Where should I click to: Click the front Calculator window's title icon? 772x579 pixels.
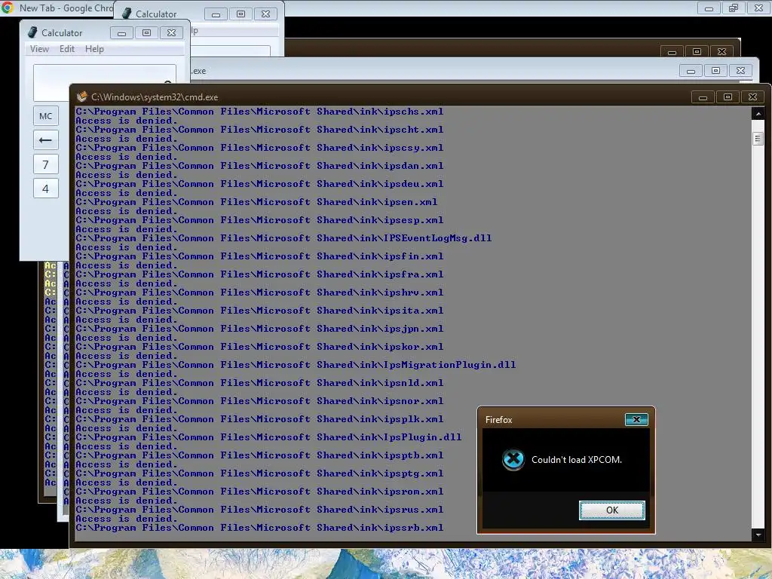[x=32, y=32]
